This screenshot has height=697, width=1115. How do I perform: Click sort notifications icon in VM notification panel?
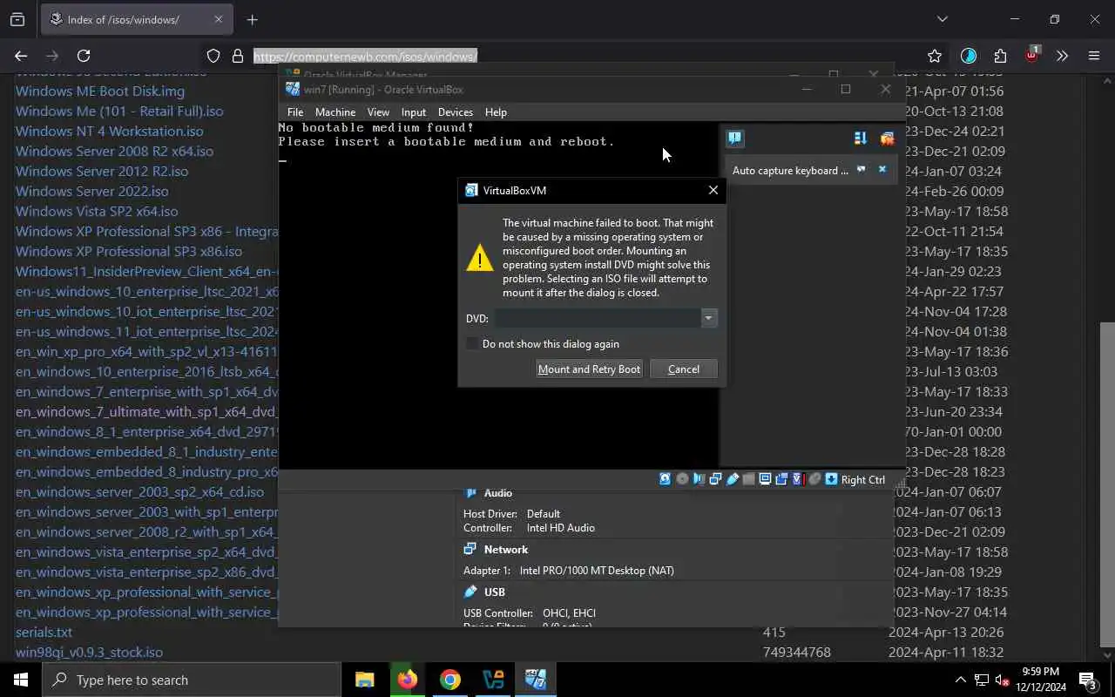click(861, 138)
